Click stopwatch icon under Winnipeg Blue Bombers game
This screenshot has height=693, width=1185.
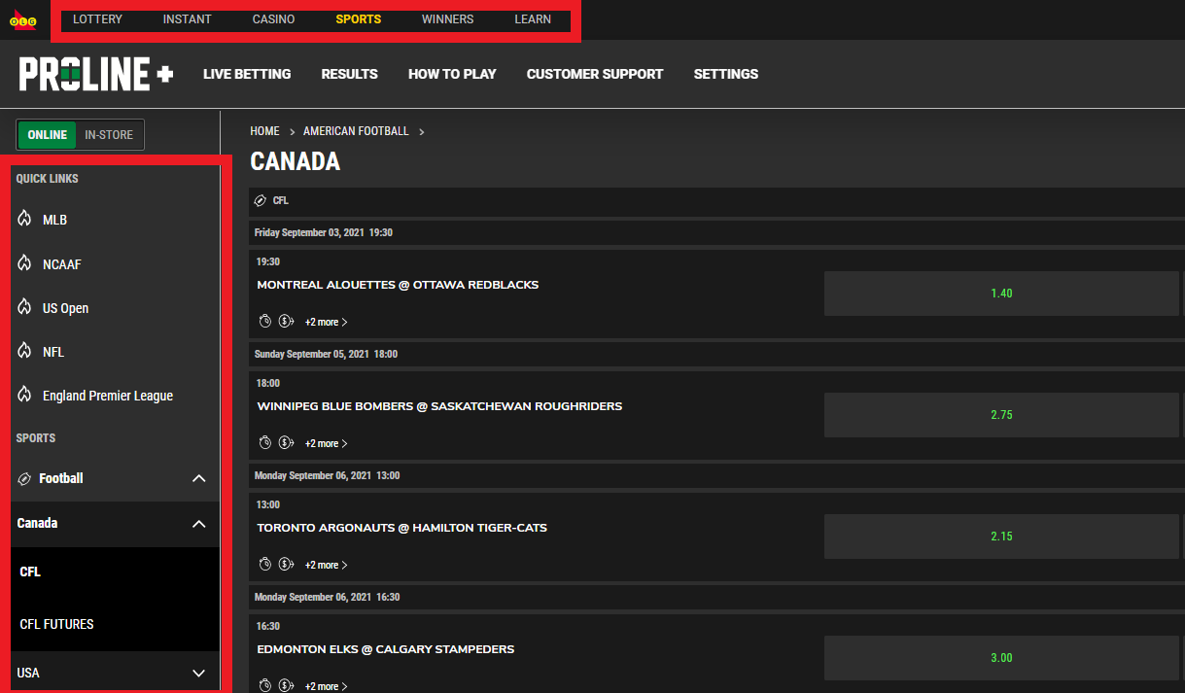tap(264, 442)
